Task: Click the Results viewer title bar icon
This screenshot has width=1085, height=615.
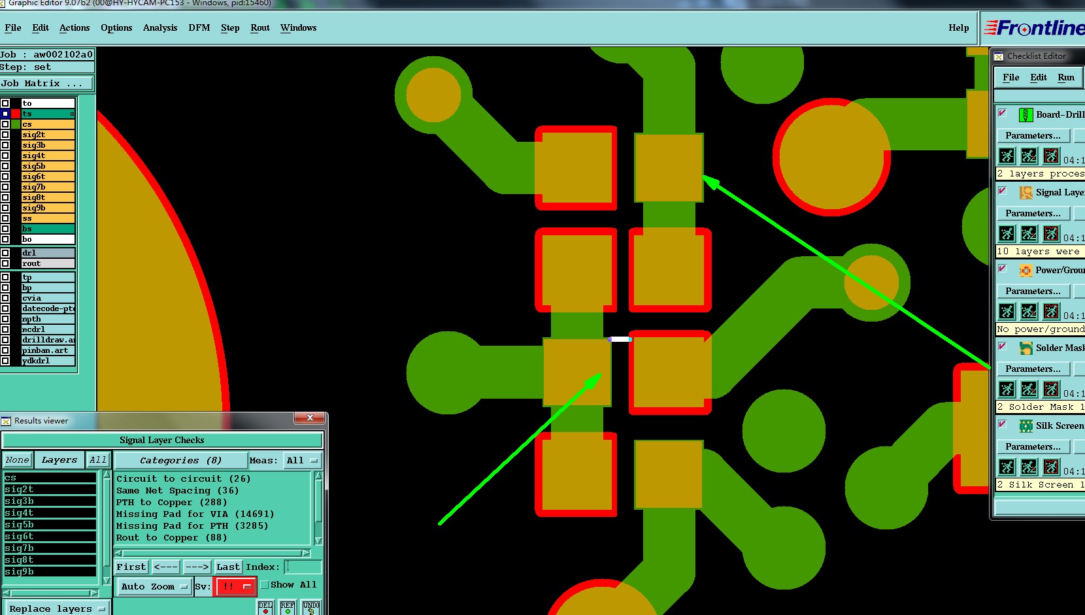Action: 7,421
